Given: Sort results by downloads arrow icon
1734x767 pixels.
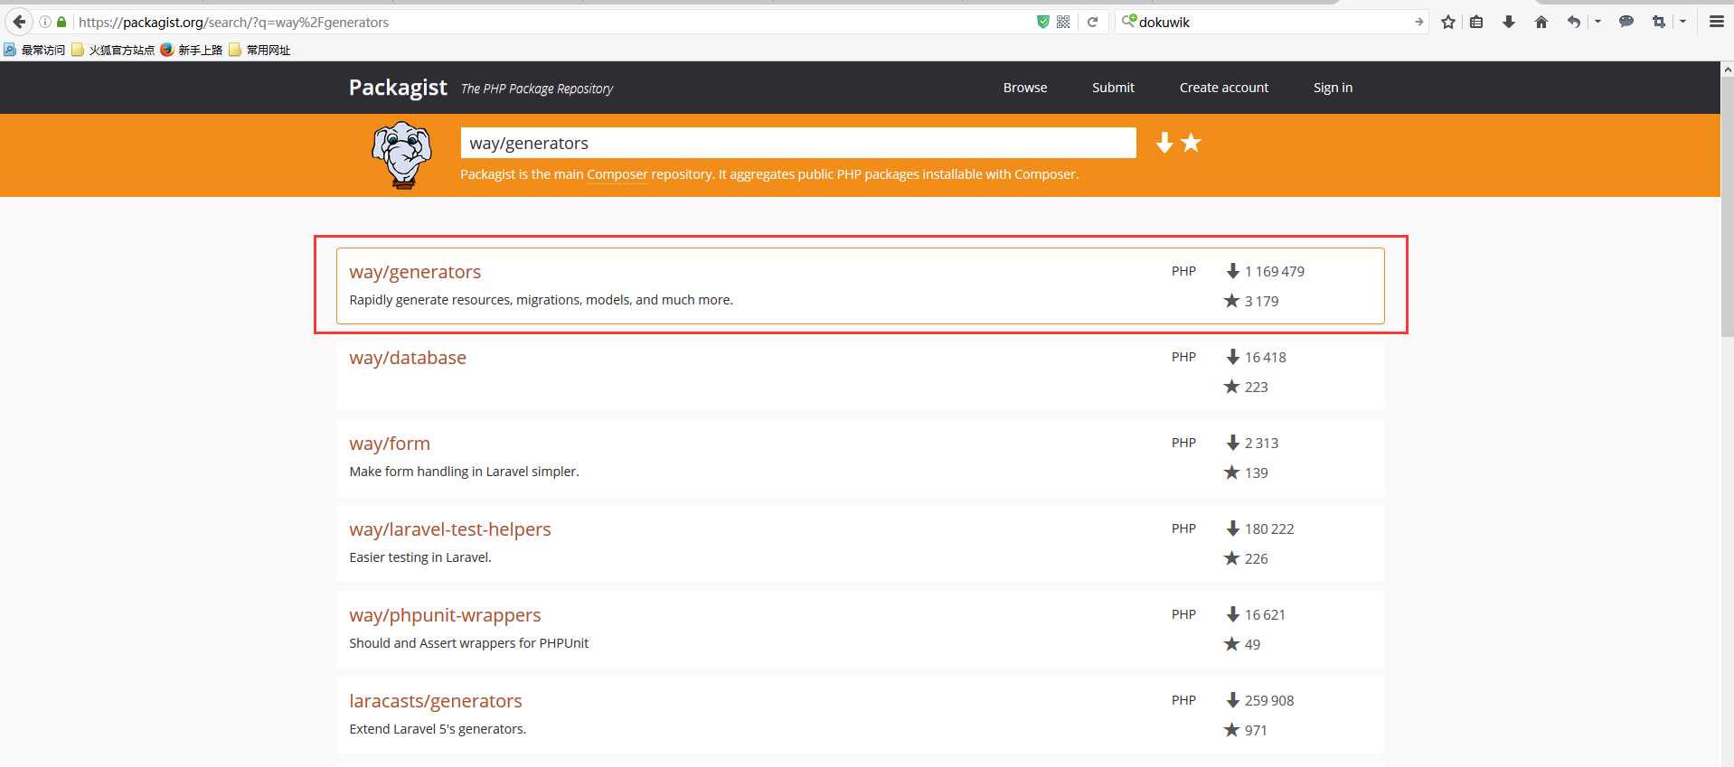Looking at the screenshot, I should pos(1164,143).
